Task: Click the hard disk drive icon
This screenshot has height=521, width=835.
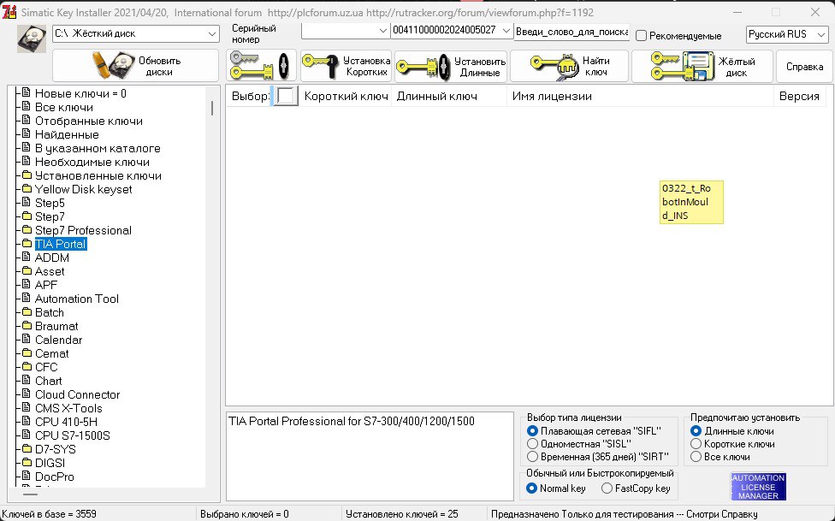Action: pos(32,38)
